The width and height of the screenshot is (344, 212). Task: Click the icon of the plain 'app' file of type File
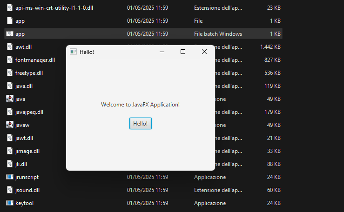coord(10,20)
